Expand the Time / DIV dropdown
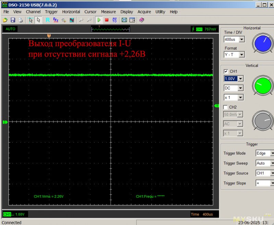Viewport: 274px width, 225px height. tap(241, 40)
